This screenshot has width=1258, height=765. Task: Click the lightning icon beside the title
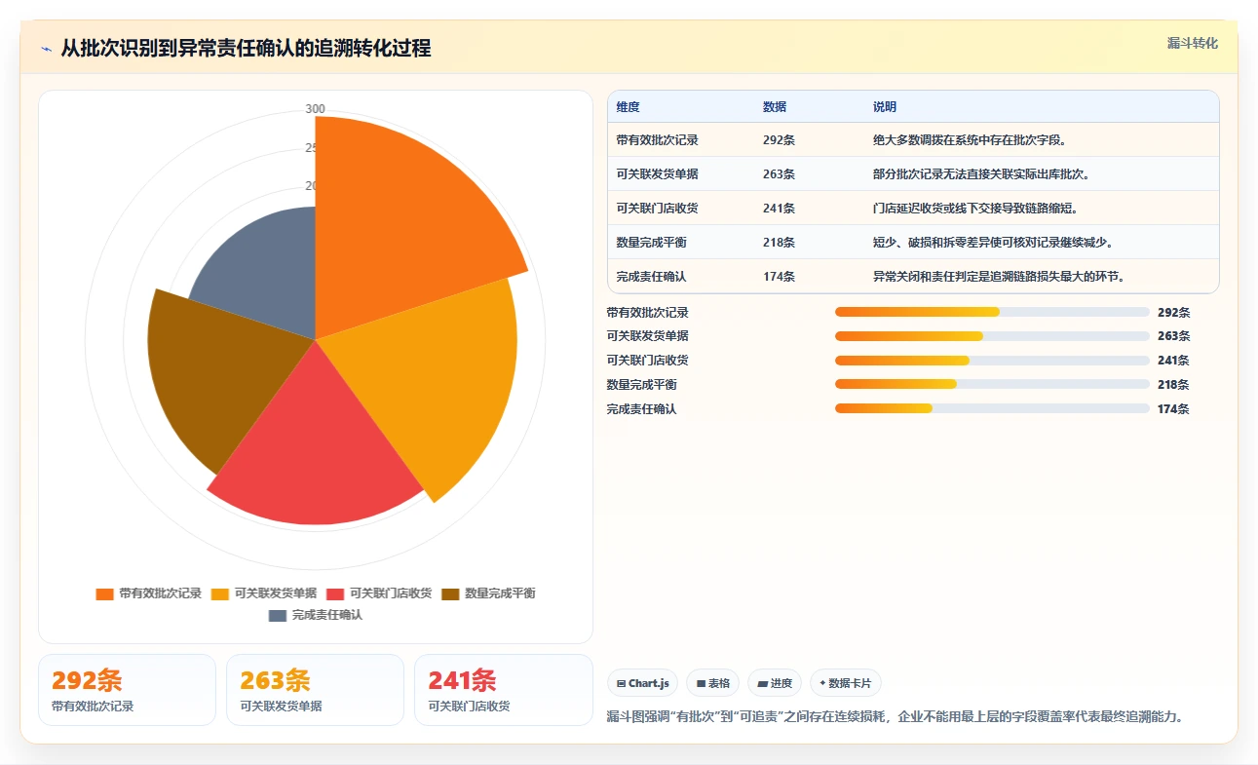pyautogui.click(x=47, y=49)
